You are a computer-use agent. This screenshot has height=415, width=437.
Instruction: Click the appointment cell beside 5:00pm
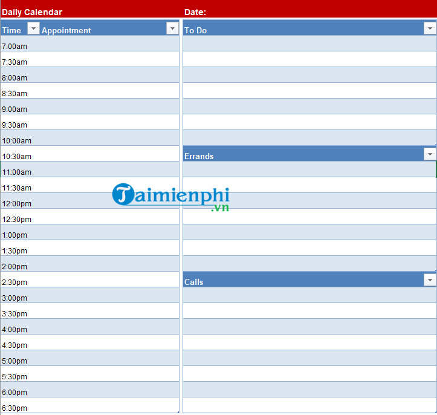click(109, 359)
